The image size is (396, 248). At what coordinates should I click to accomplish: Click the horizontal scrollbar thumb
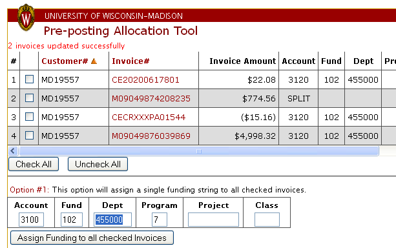199,151
